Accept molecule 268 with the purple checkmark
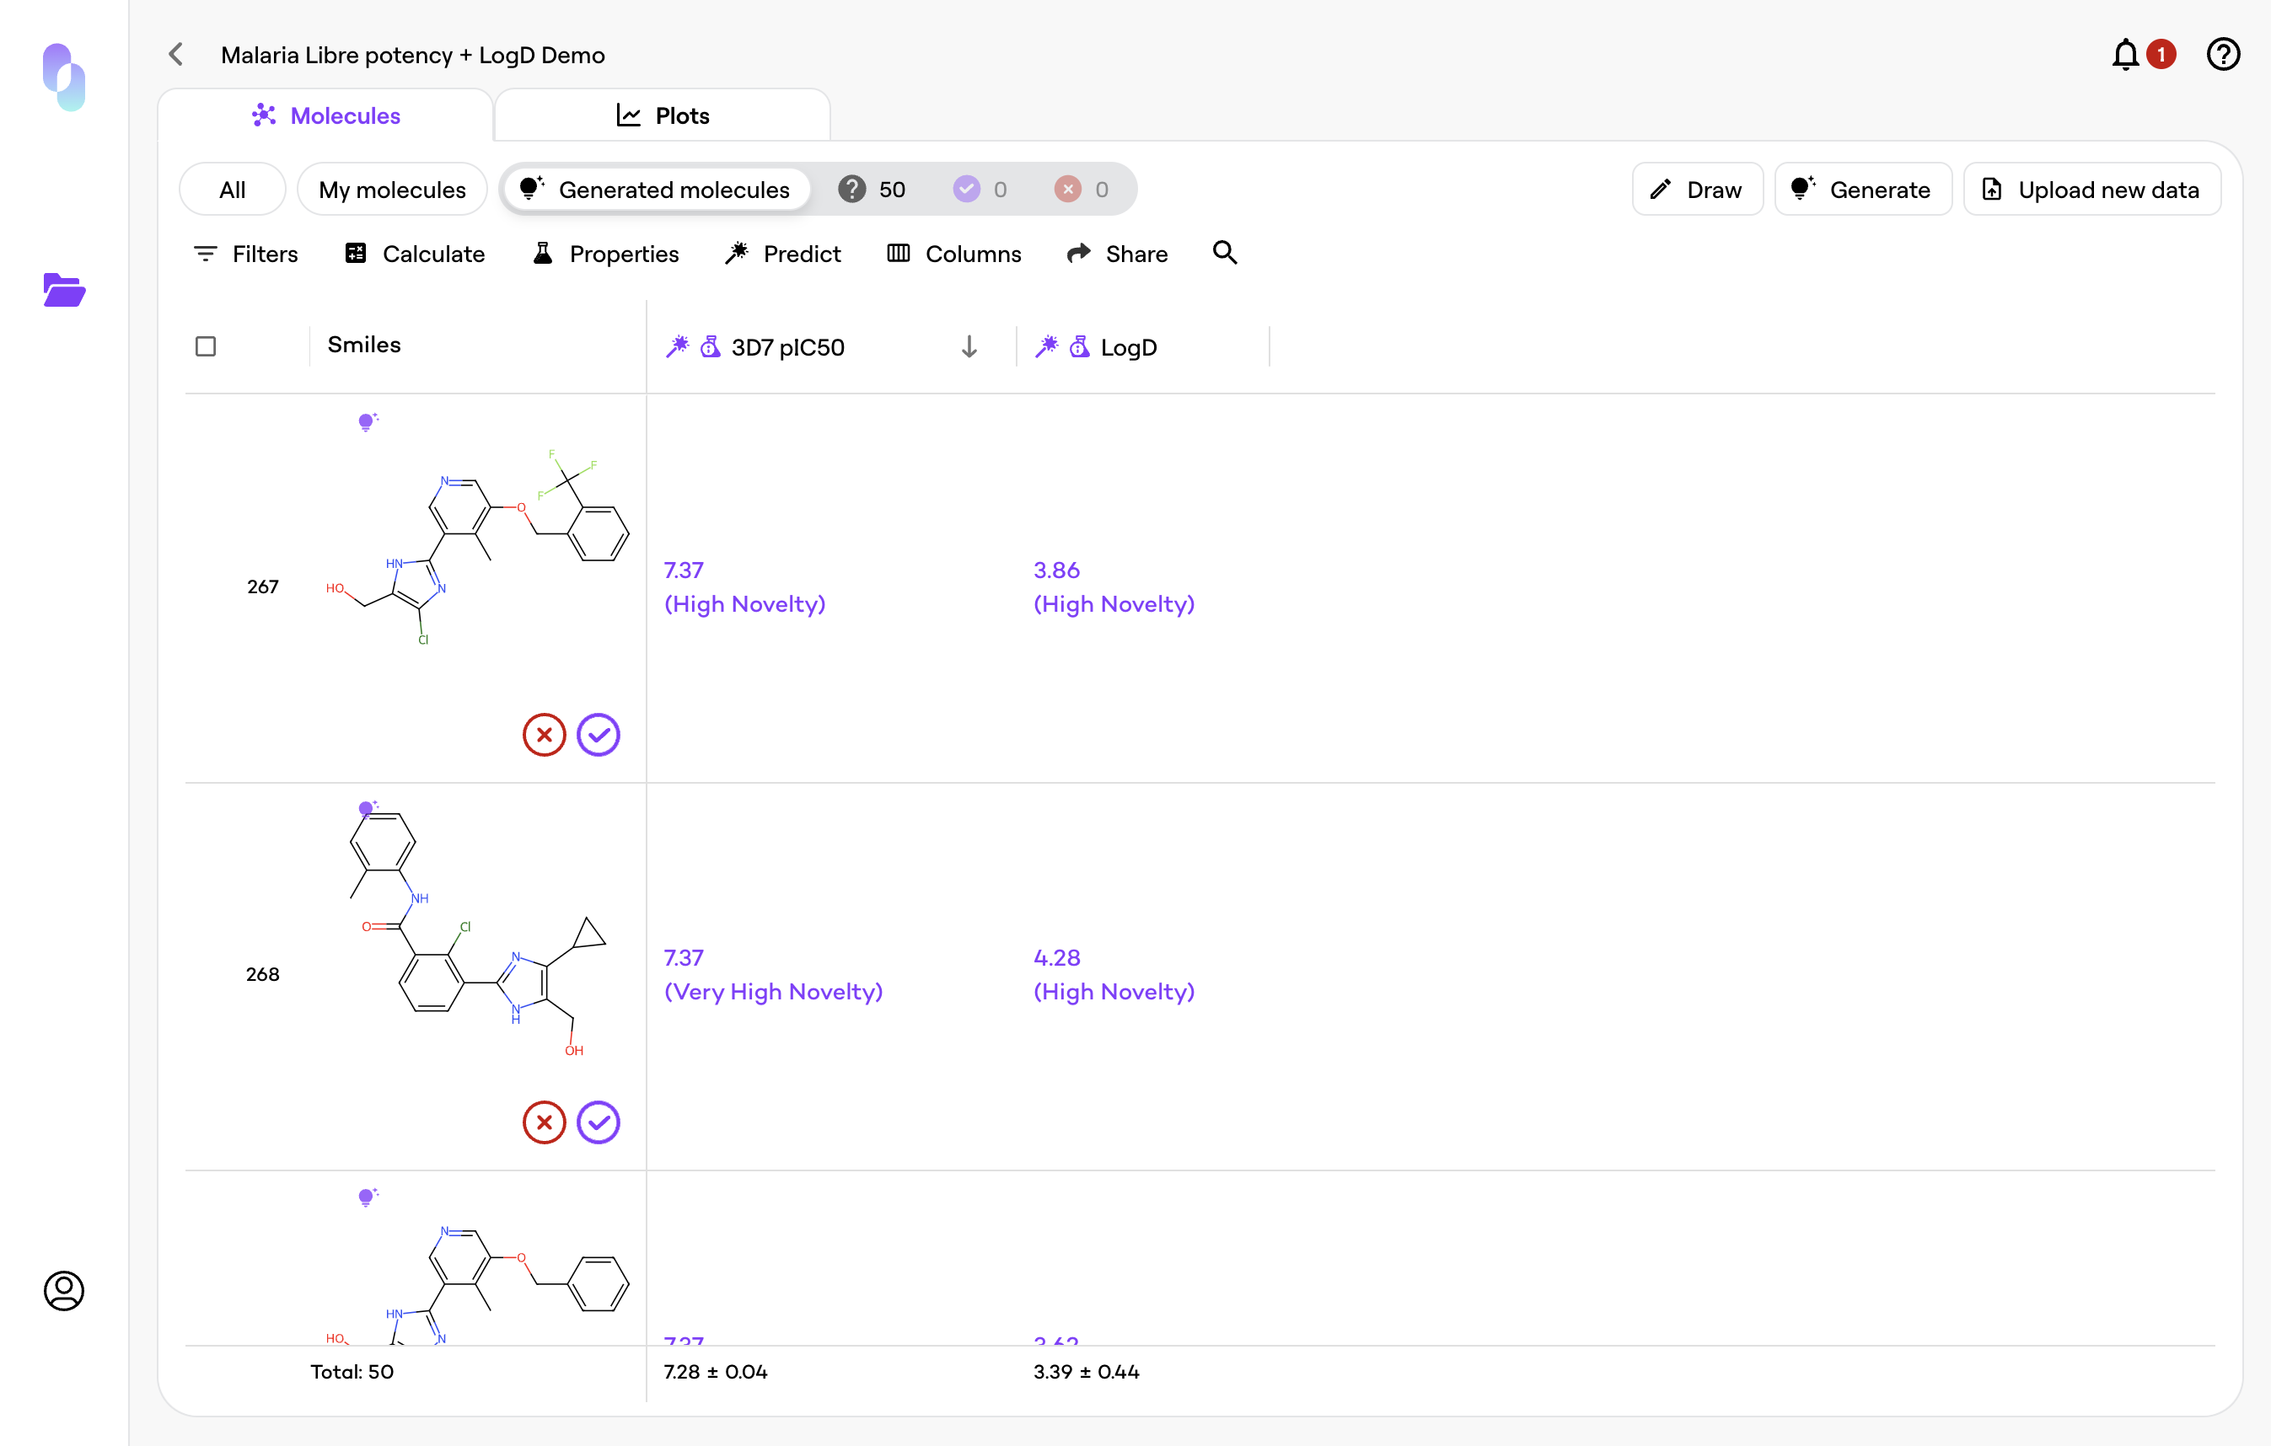Image resolution: width=2271 pixels, height=1446 pixels. click(x=598, y=1122)
